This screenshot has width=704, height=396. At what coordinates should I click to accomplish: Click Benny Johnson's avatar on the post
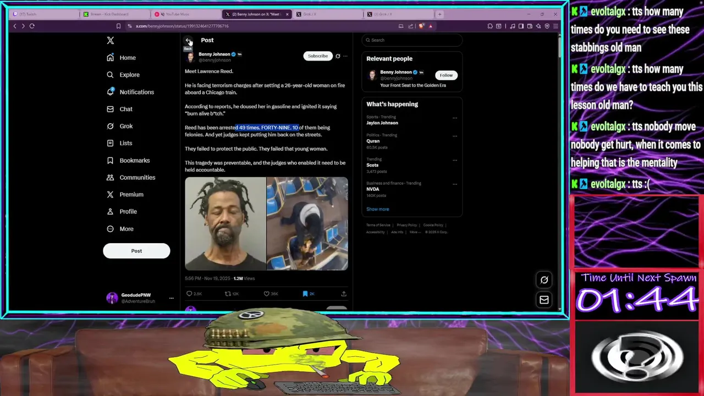[x=190, y=57]
